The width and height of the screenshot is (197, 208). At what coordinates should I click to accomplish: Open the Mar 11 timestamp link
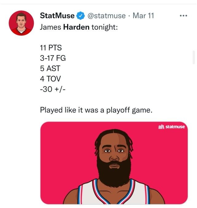click(x=143, y=15)
